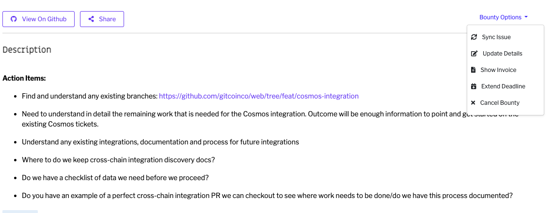
Task: Click the Action Items bold heading
Action: coord(24,78)
